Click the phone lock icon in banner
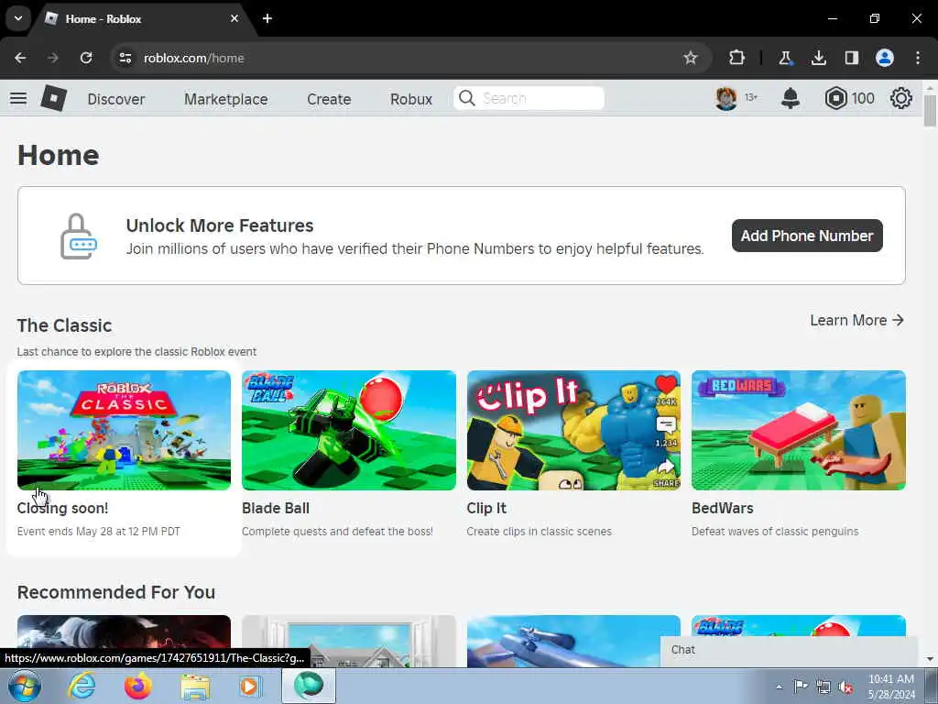 (79, 236)
